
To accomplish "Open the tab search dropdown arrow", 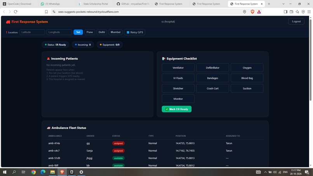I will click(283, 4).
